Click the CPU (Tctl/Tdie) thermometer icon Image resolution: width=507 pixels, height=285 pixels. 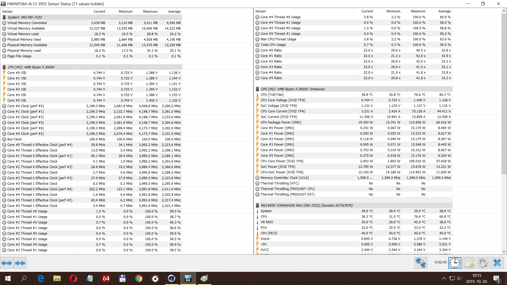[257, 94]
